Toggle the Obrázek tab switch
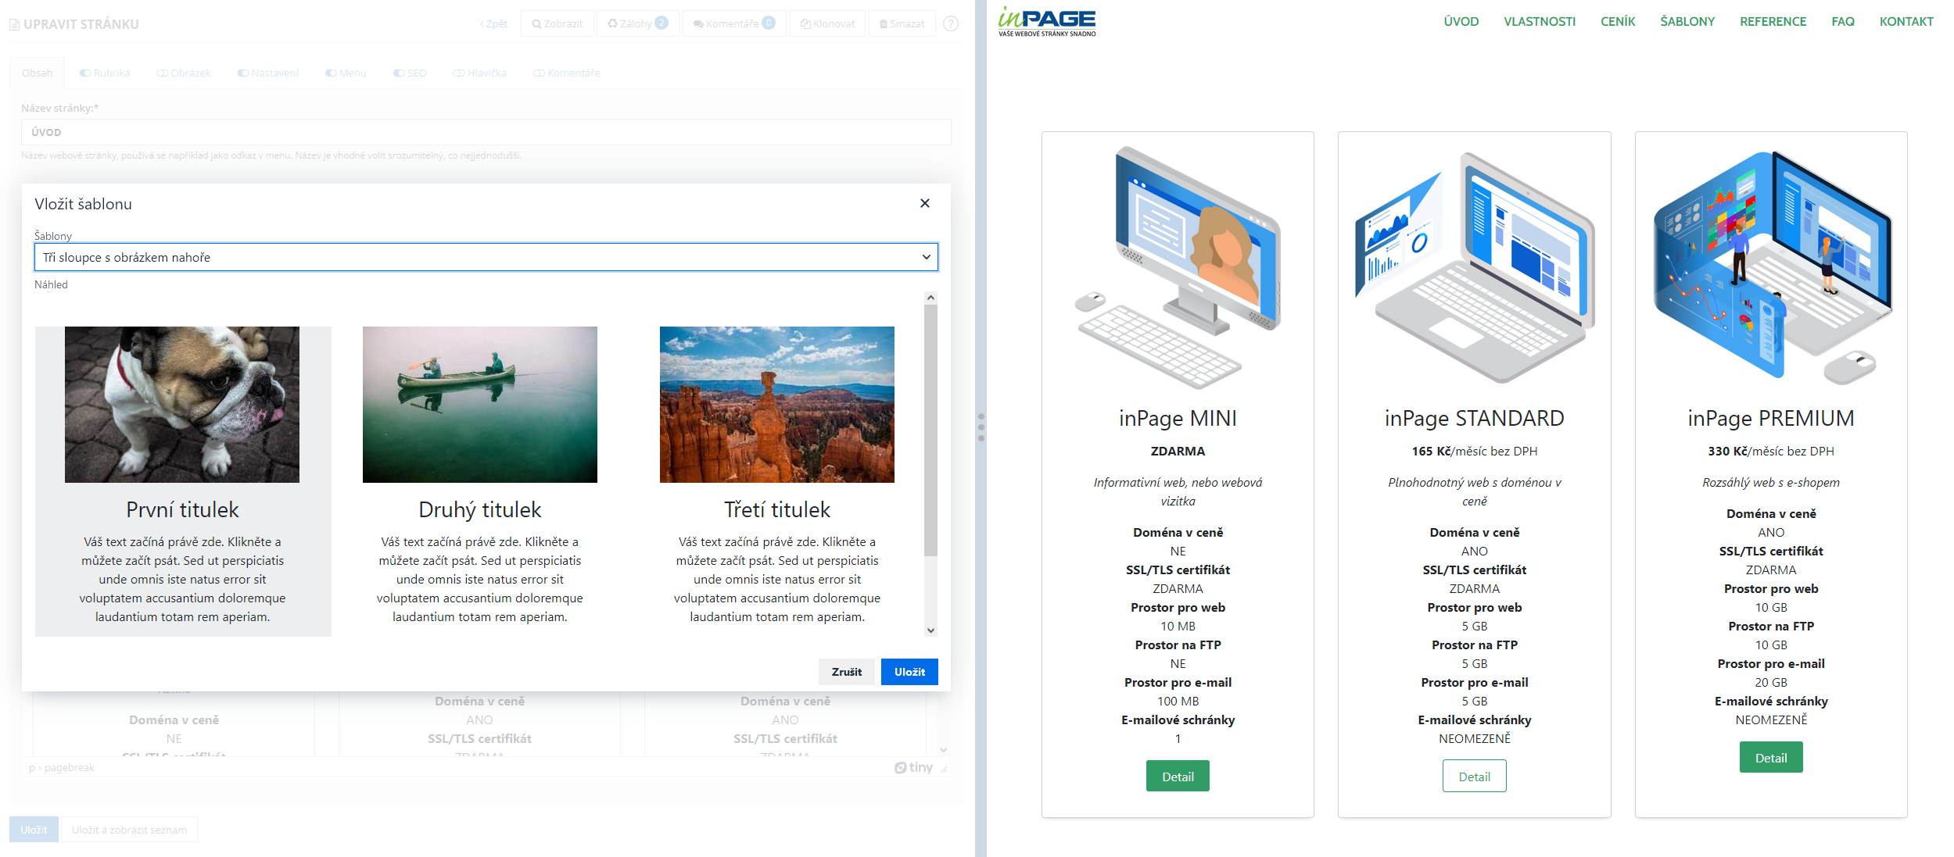Screen dimensions: 1954x857 point(162,73)
